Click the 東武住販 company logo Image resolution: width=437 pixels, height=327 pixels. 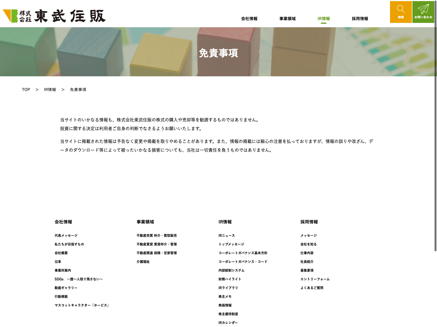click(54, 16)
